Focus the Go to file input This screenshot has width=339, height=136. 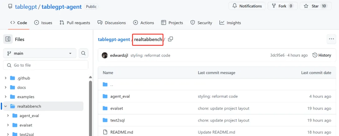click(x=46, y=65)
